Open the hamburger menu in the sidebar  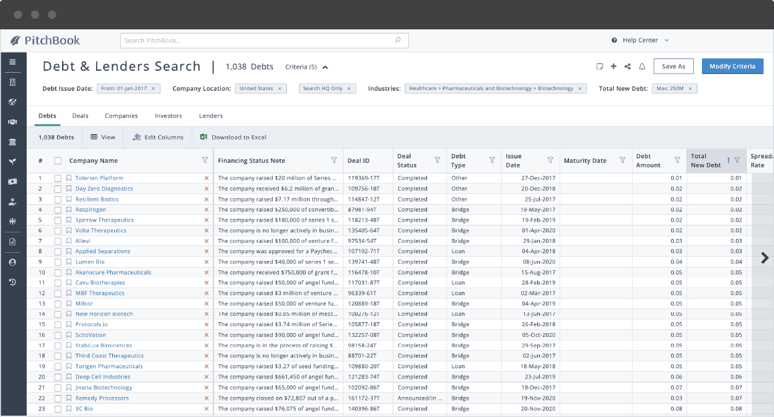(x=12, y=62)
